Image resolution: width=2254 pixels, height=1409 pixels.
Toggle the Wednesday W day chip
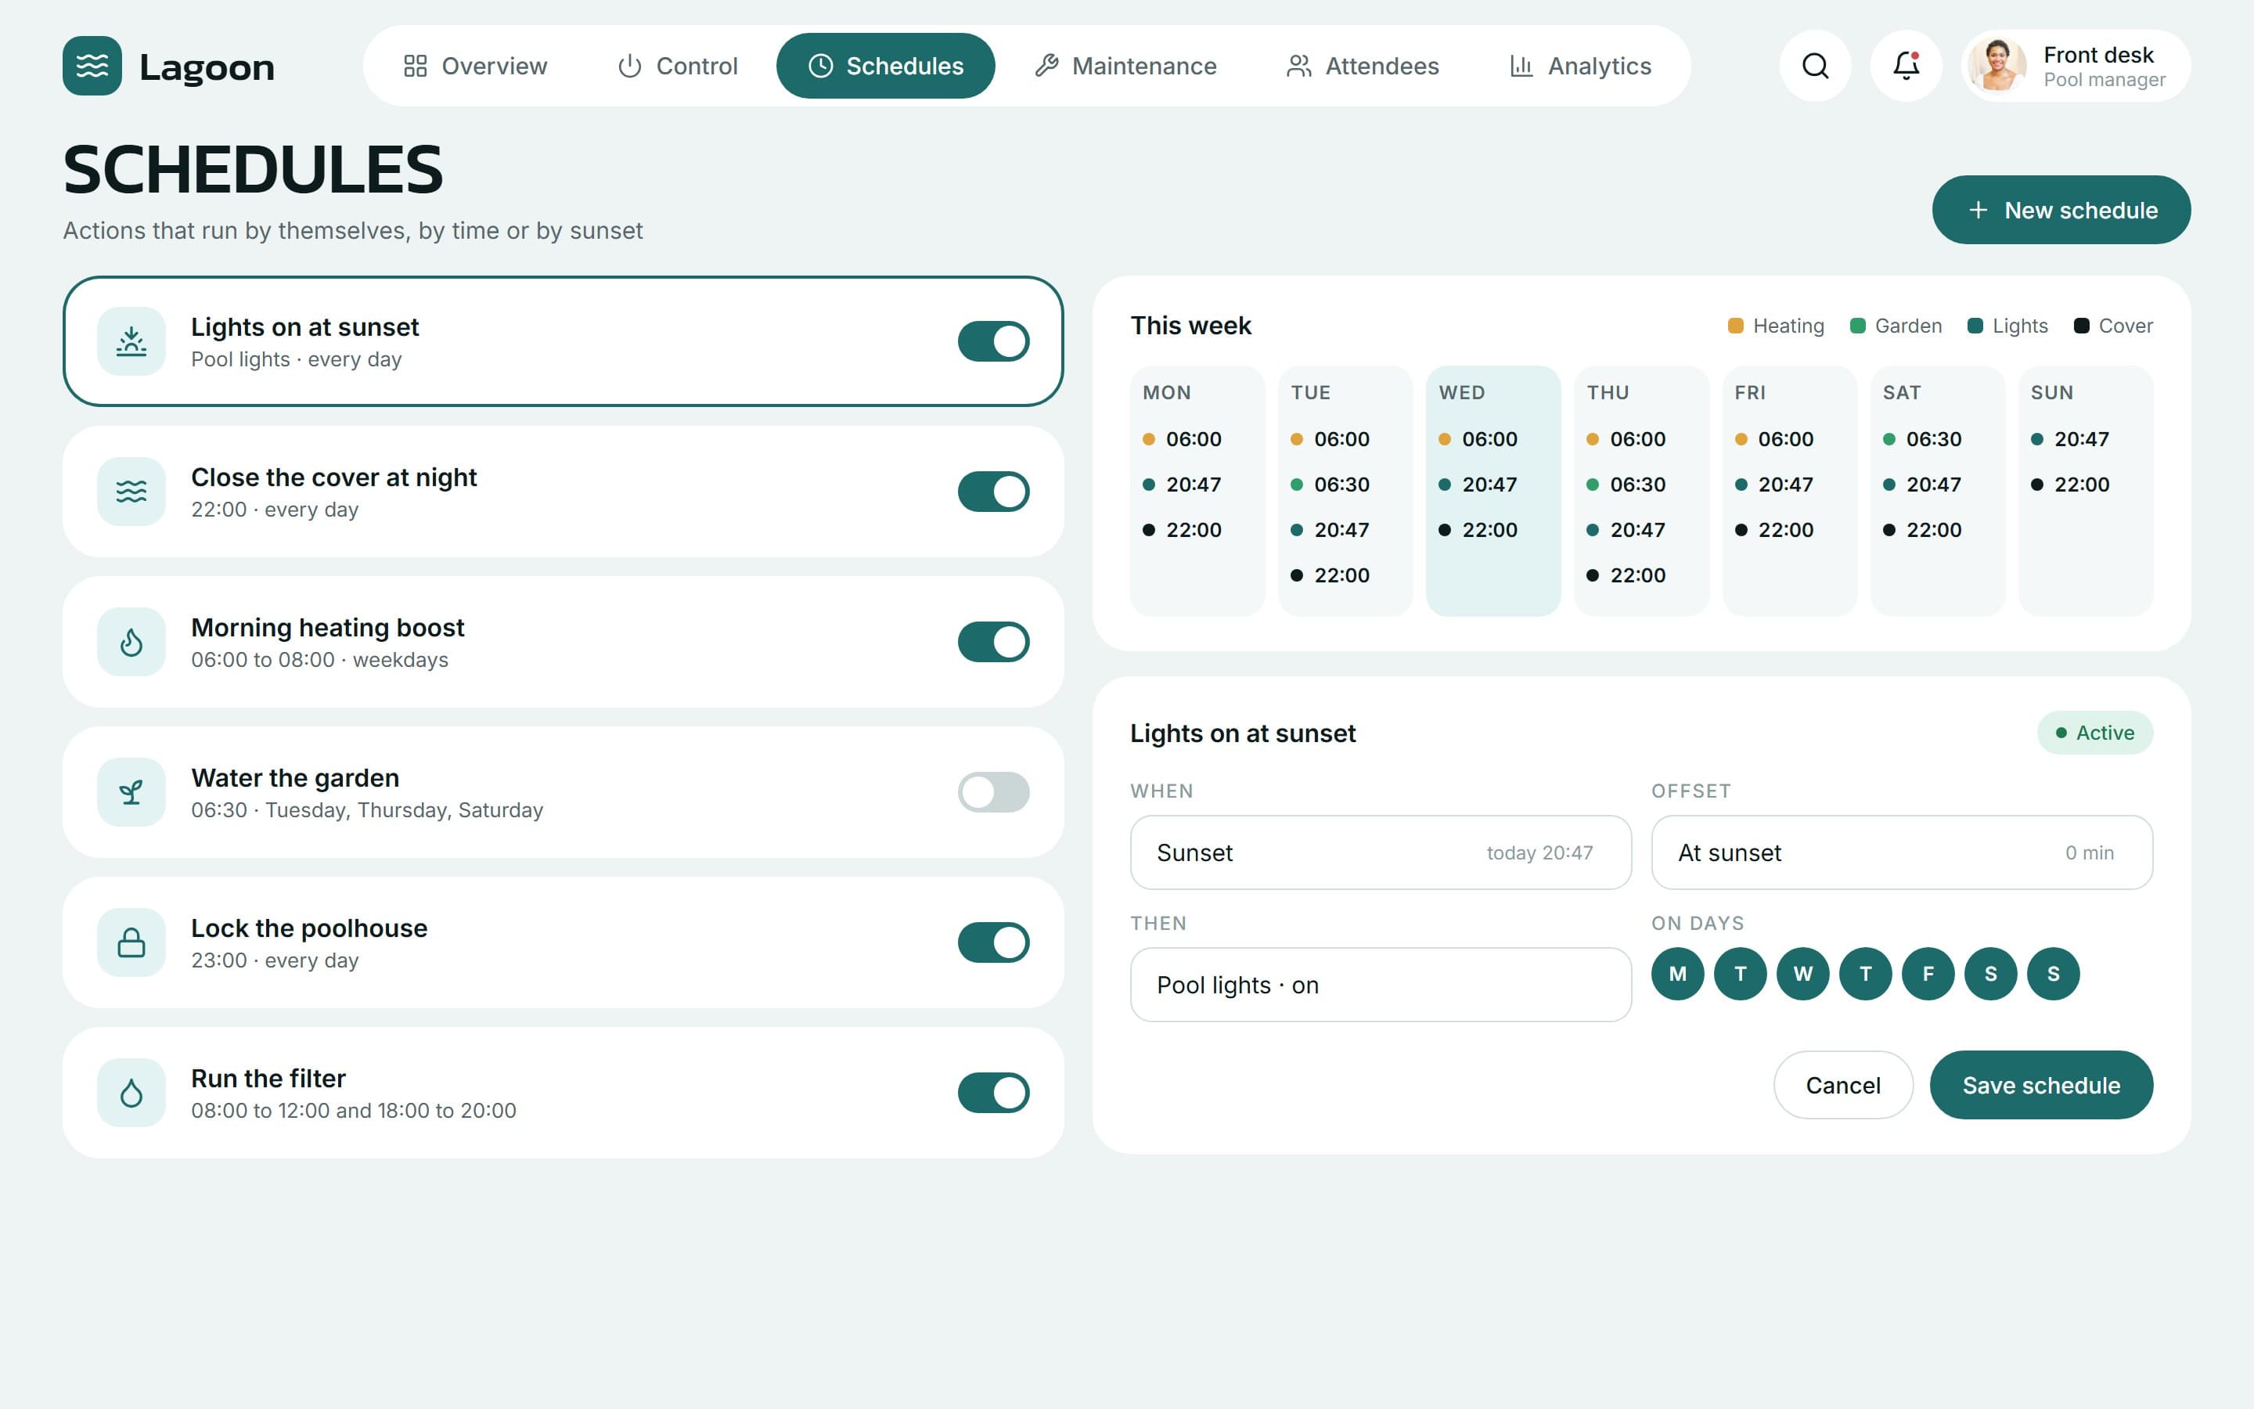tap(1802, 974)
